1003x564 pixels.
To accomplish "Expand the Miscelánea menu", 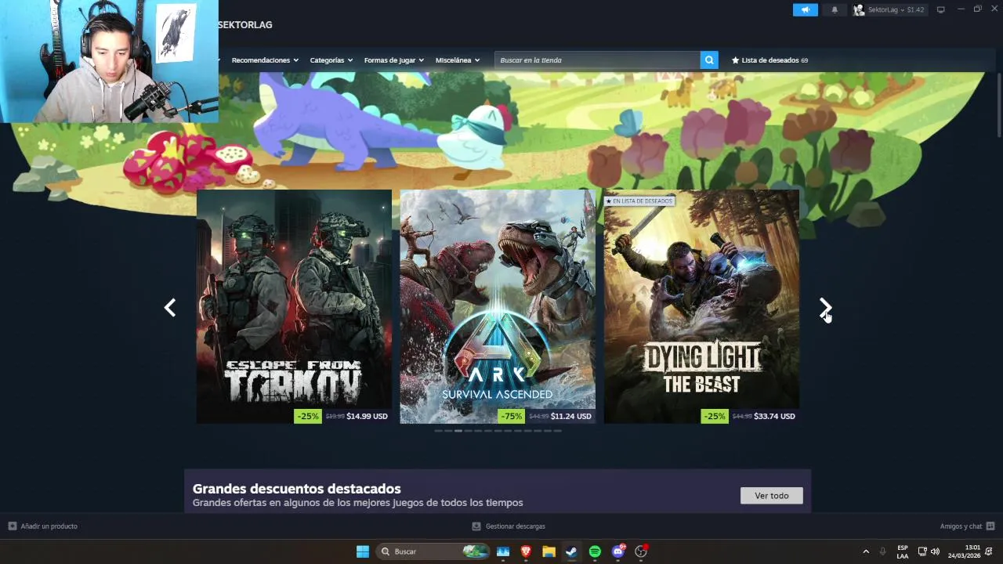I will pyautogui.click(x=458, y=60).
